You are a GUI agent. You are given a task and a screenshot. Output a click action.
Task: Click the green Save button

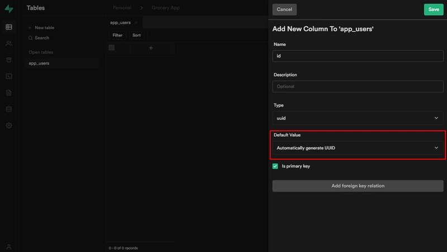[x=434, y=9]
